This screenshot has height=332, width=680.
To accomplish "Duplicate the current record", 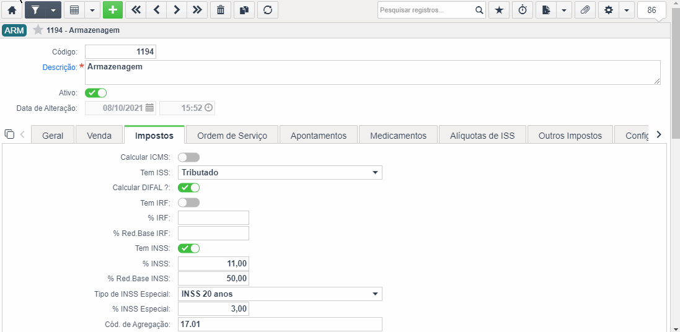I will [244, 10].
